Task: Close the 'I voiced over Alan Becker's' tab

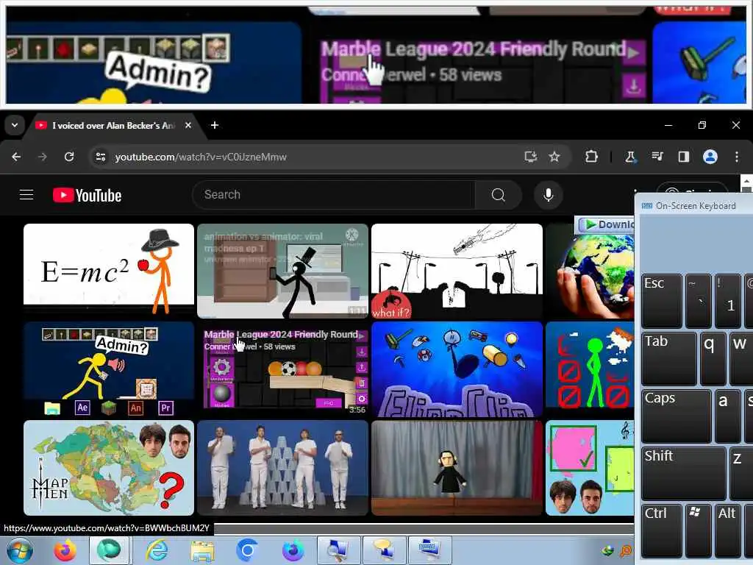Action: click(188, 125)
